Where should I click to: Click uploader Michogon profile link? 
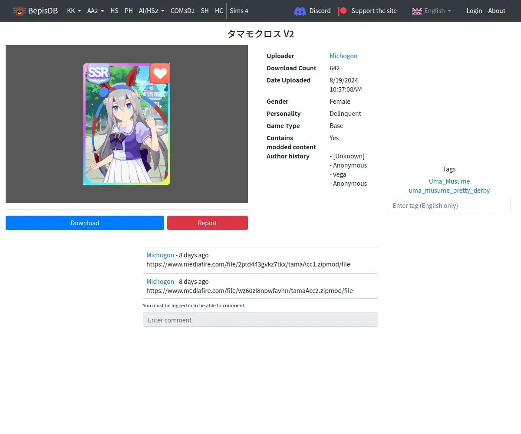pos(343,56)
